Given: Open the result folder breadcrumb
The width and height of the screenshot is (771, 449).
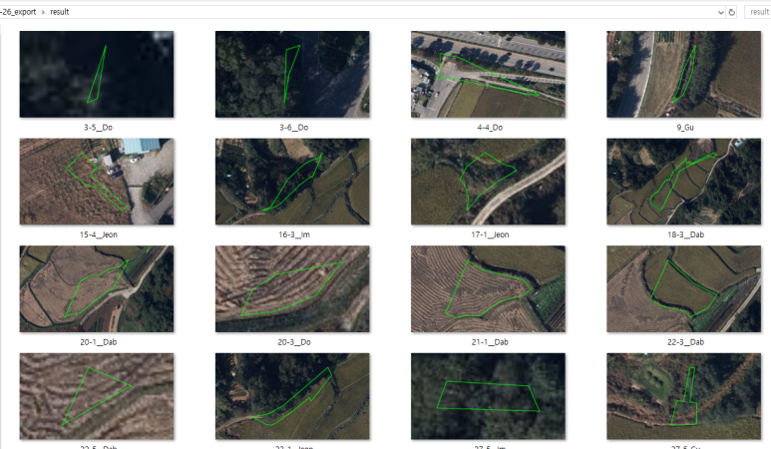Looking at the screenshot, I should [60, 12].
